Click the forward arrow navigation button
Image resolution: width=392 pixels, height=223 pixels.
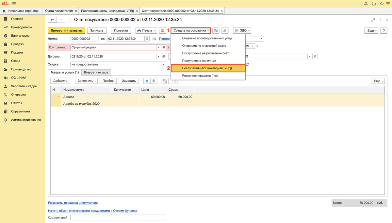61,20
